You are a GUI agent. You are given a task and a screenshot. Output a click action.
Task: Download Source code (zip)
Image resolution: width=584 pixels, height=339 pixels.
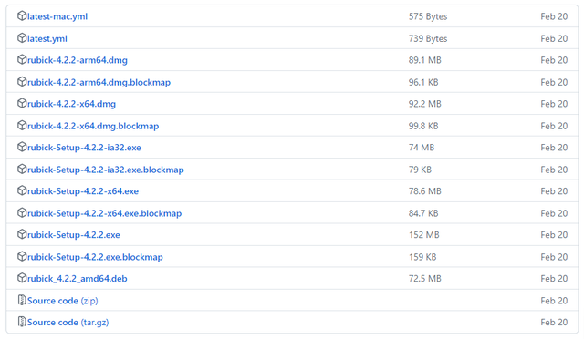tap(63, 301)
